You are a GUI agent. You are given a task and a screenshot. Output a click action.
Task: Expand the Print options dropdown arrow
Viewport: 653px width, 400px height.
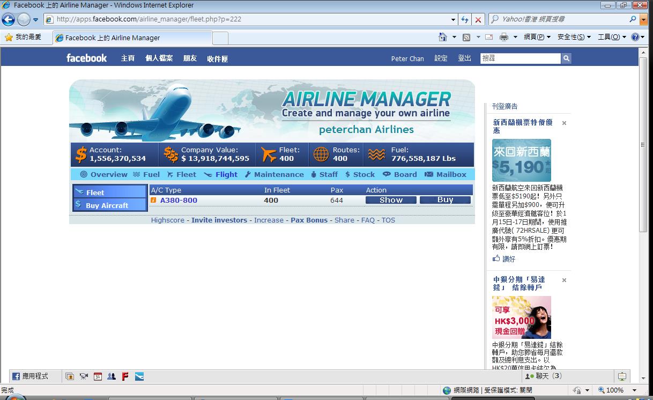[x=515, y=37]
